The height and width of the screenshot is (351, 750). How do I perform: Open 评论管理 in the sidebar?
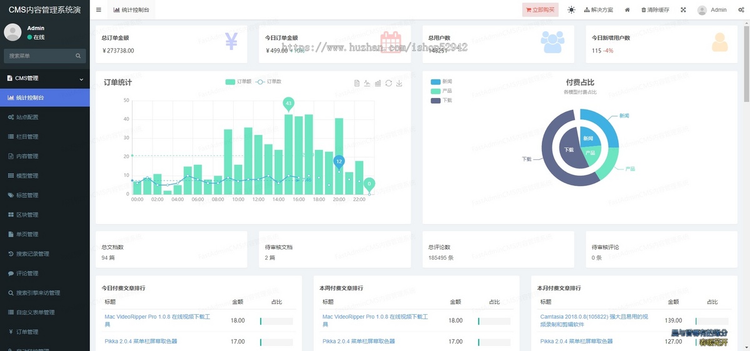coord(45,274)
